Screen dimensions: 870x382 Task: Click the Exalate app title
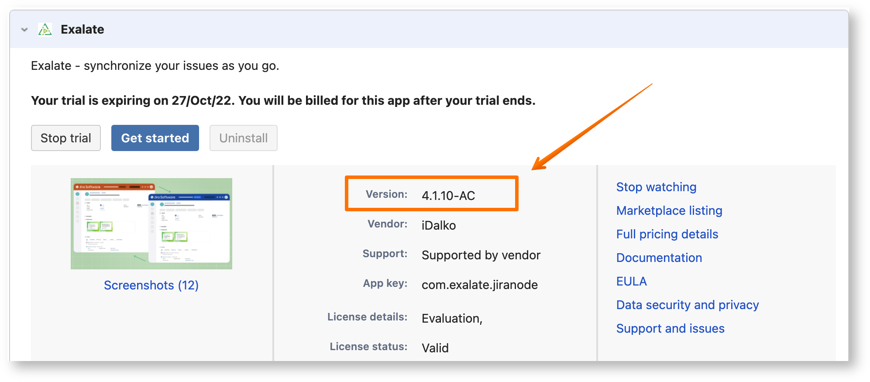pyautogui.click(x=83, y=30)
